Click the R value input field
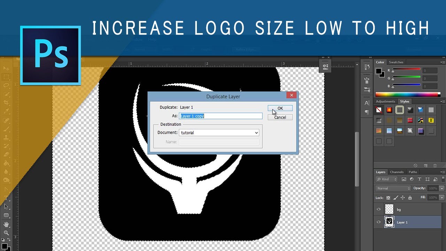The height and width of the screenshot is (251, 446). click(x=430, y=71)
